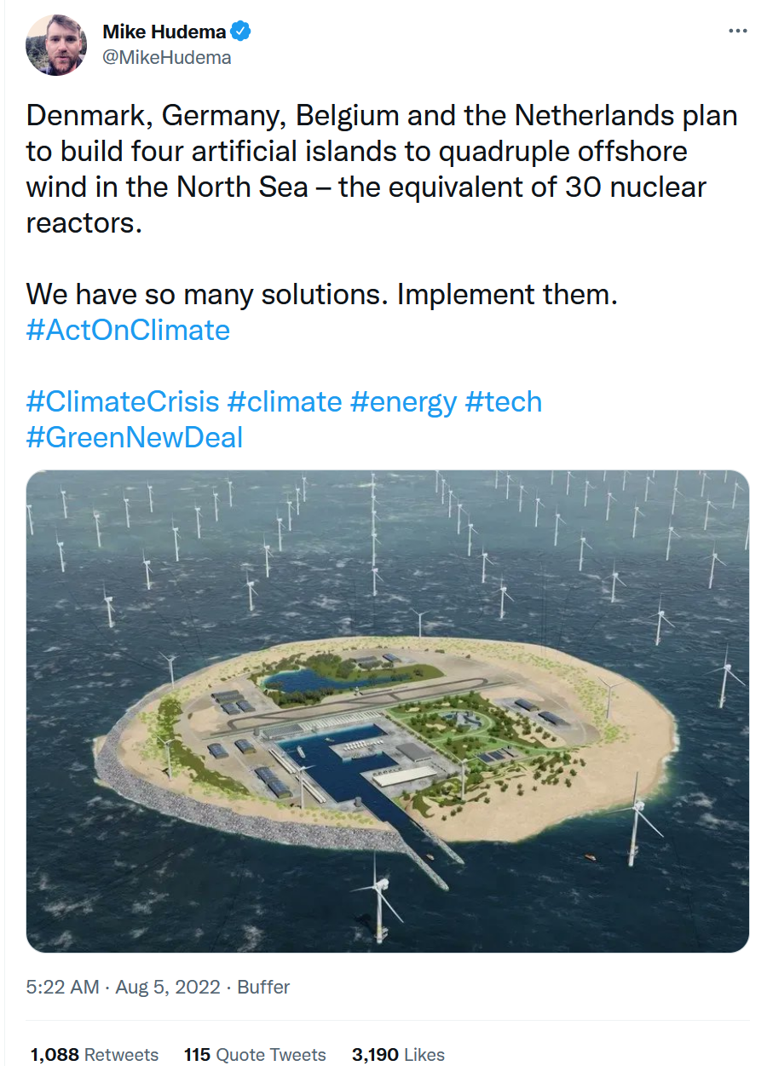The height and width of the screenshot is (1066, 767).
Task: Enlarge the artificial island wind farm image
Action: (x=388, y=711)
